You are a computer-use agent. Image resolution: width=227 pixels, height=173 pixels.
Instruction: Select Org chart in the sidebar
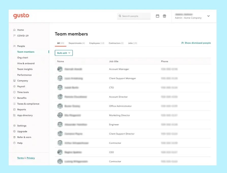23,58
